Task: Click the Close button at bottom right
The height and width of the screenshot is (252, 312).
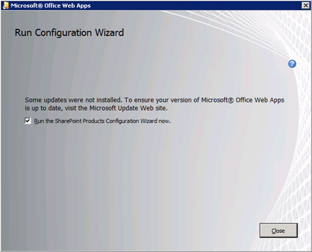Action: tap(278, 230)
